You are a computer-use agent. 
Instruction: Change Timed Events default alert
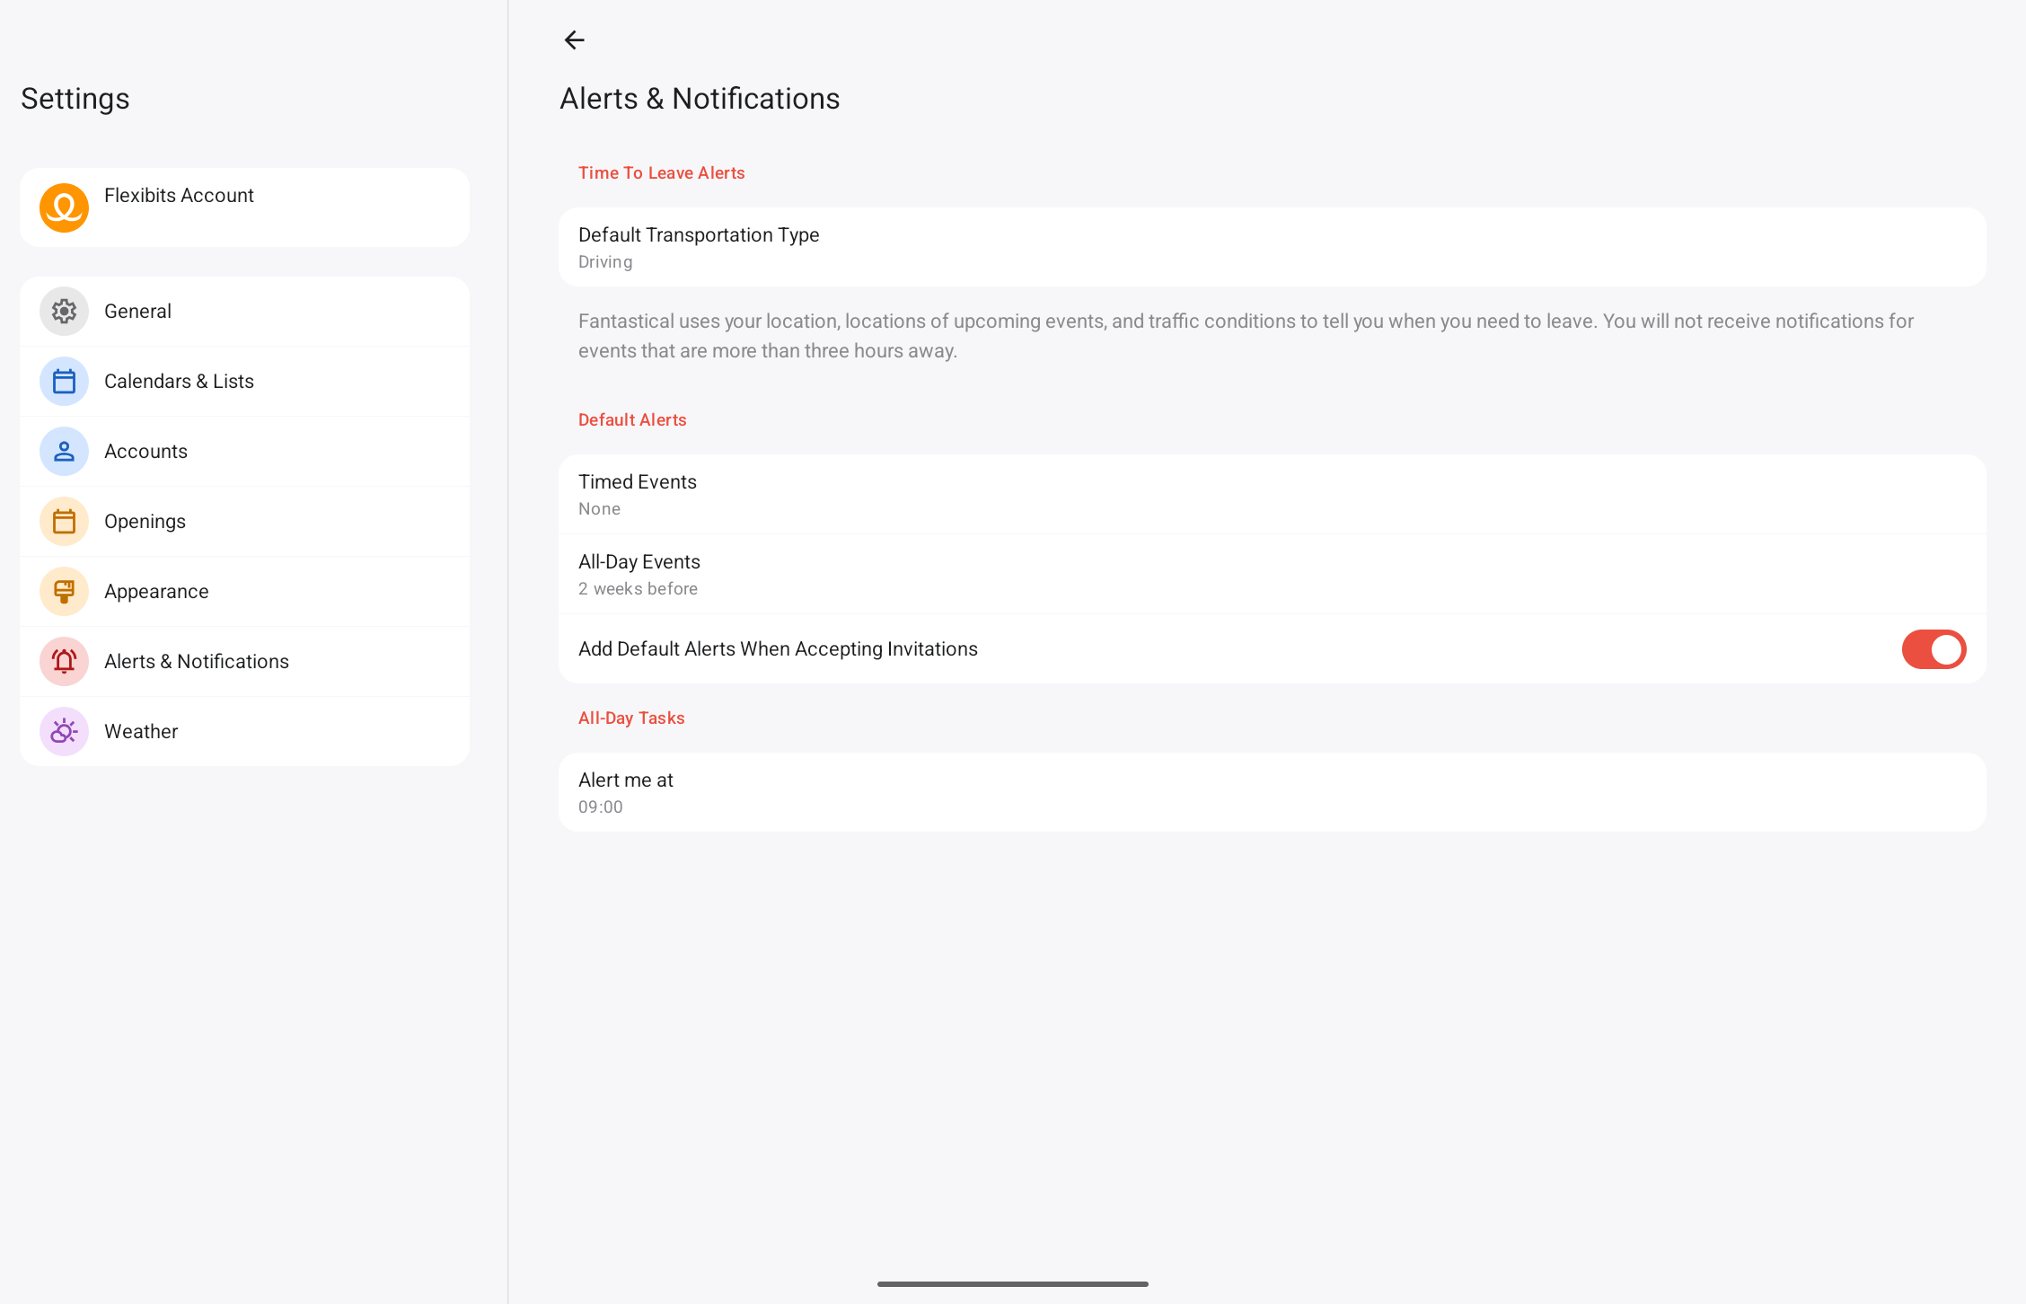pyautogui.click(x=1272, y=494)
